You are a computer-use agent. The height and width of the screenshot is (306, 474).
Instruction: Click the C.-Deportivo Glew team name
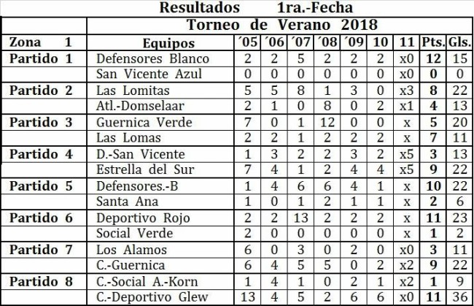click(x=152, y=297)
